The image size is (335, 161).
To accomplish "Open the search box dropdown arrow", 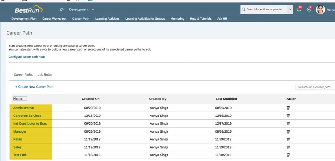I will click(290, 9).
